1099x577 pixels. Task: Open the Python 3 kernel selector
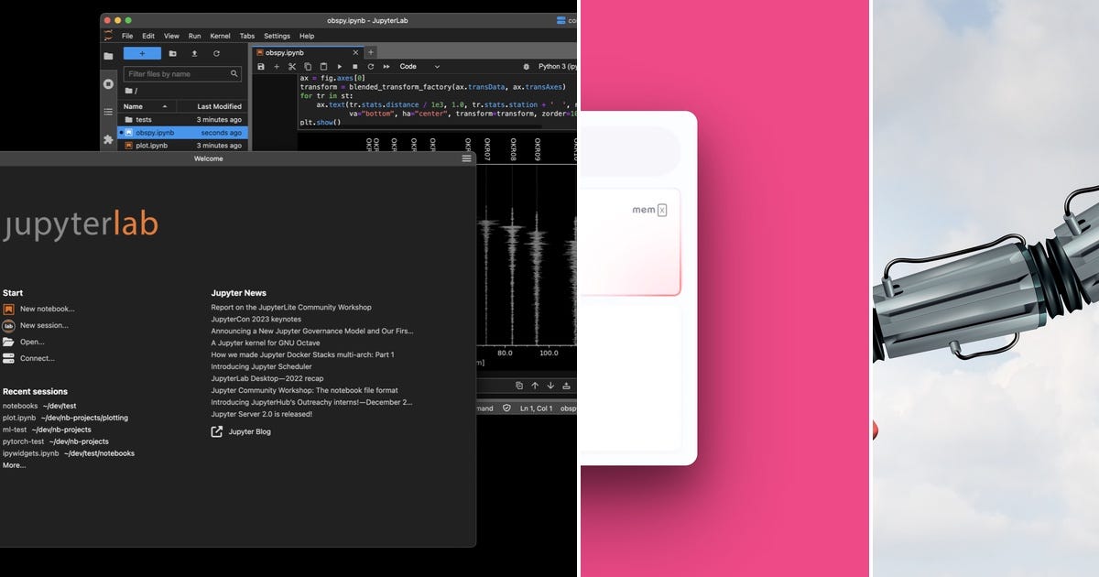click(554, 66)
